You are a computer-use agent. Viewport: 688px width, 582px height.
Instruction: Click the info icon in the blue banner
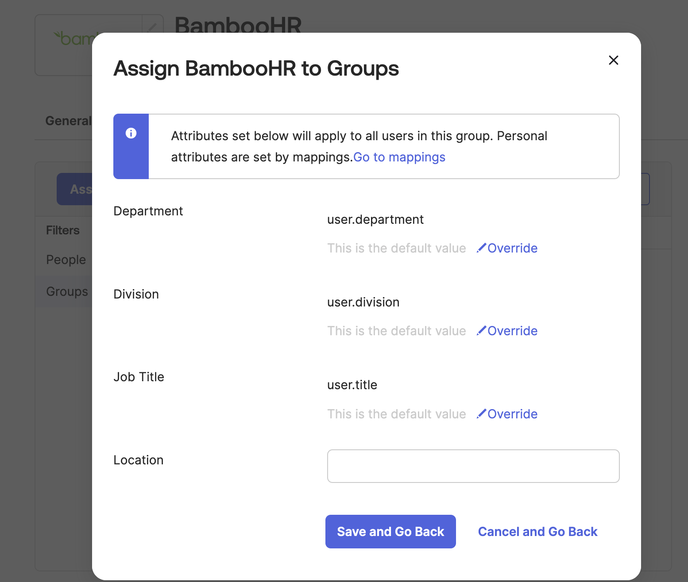click(x=131, y=133)
